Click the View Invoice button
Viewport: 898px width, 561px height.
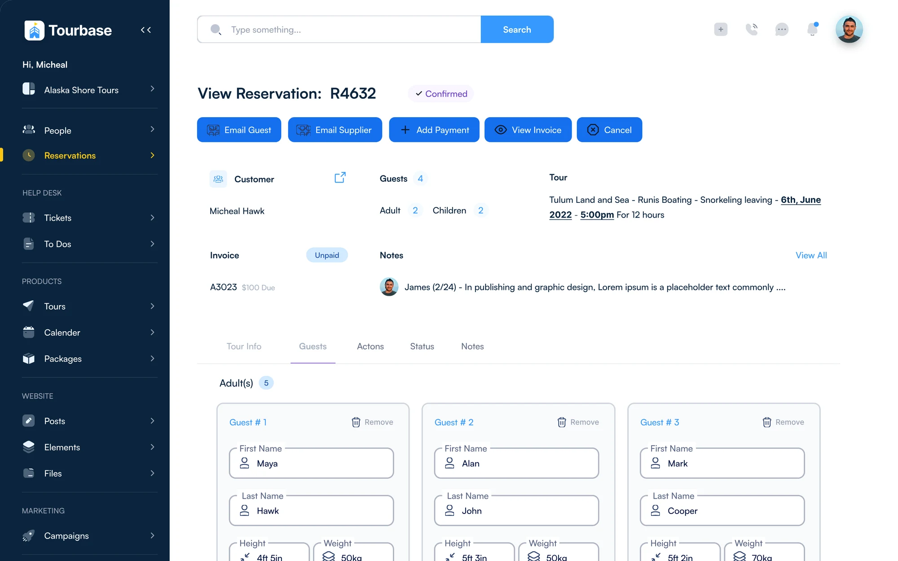coord(528,130)
